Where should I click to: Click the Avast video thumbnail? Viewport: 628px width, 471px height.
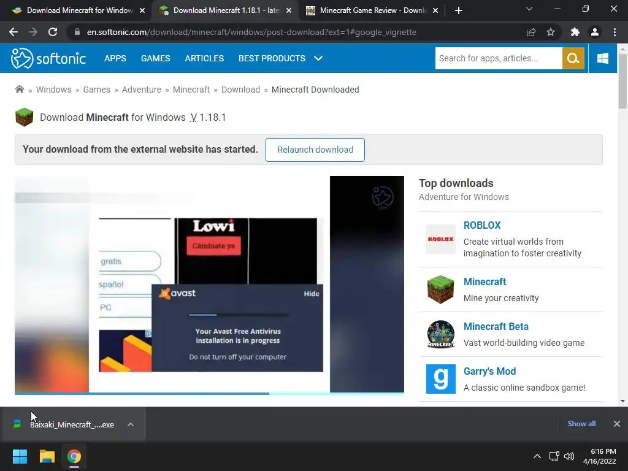click(209, 284)
